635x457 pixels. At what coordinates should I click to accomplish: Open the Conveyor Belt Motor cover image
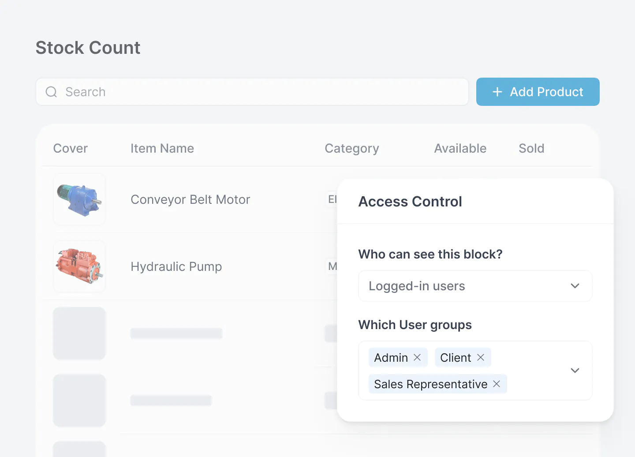click(79, 199)
